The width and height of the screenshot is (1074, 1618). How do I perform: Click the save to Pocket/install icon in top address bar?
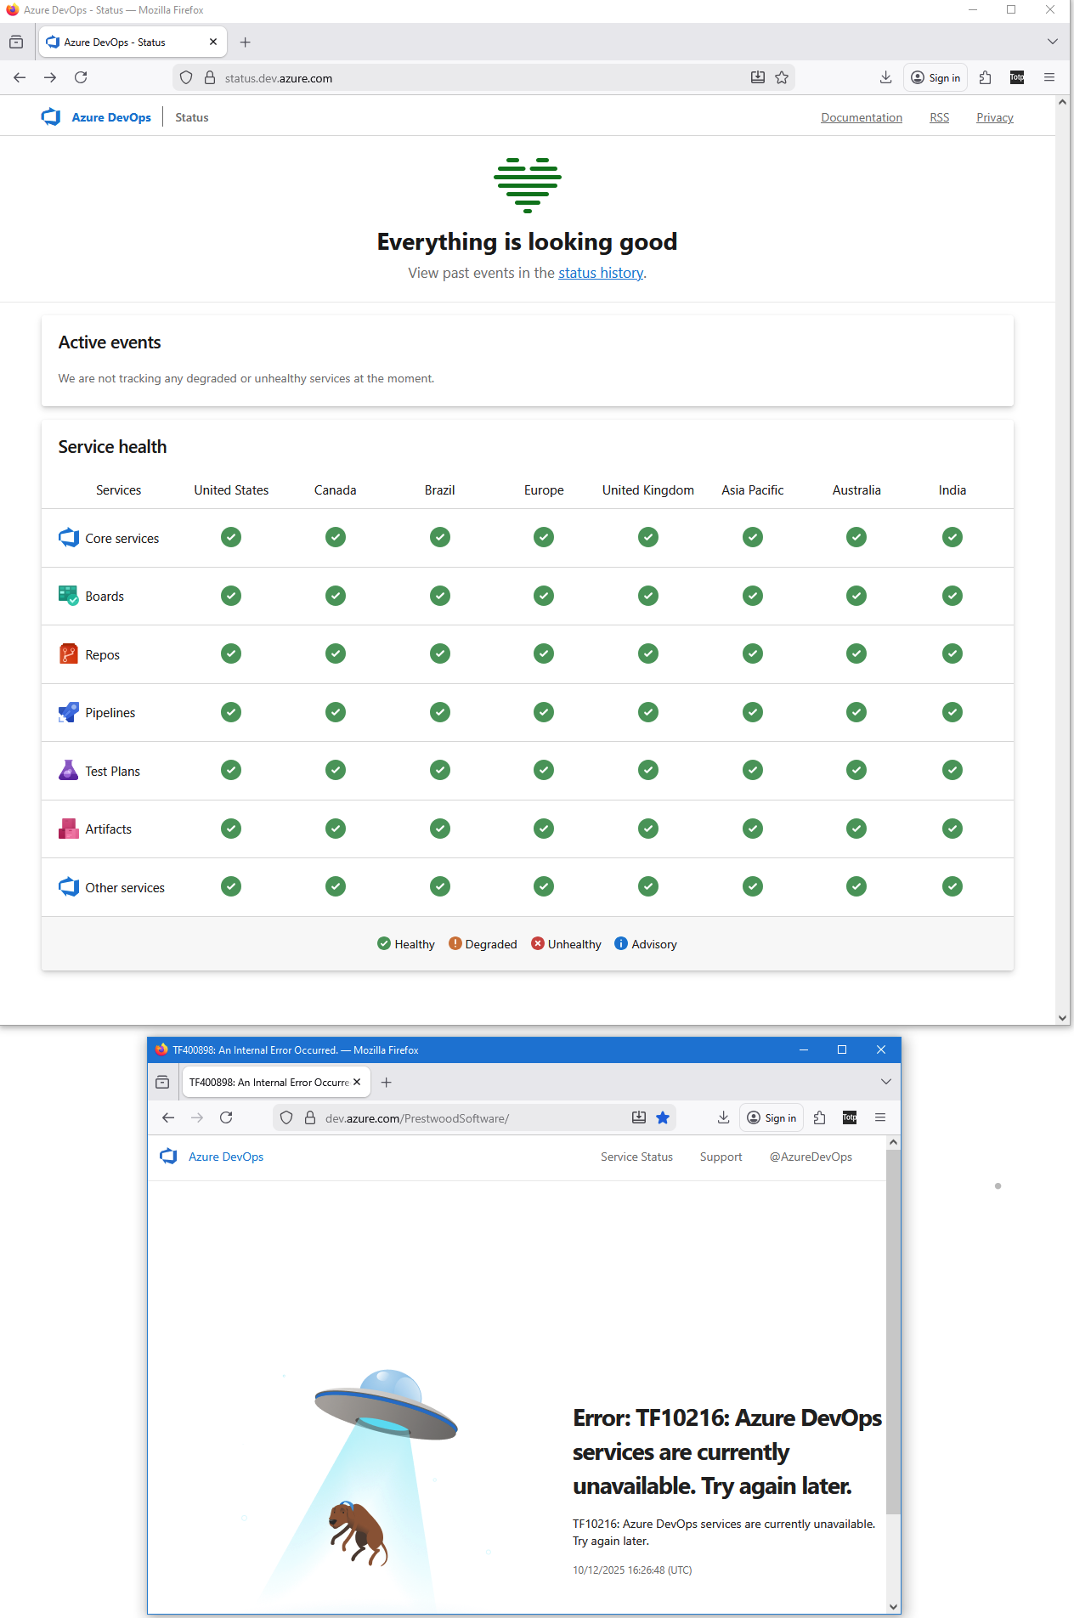tap(758, 77)
